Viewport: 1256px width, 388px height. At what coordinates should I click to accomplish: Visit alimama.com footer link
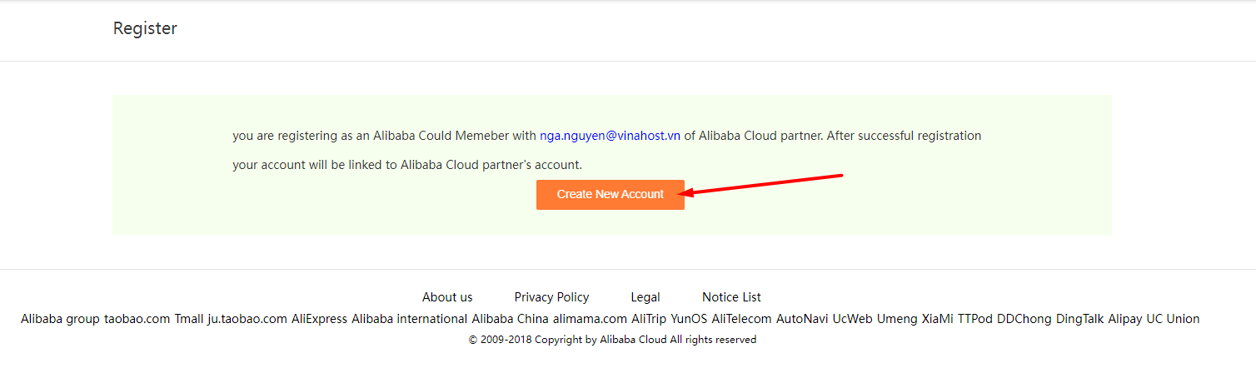click(x=590, y=319)
